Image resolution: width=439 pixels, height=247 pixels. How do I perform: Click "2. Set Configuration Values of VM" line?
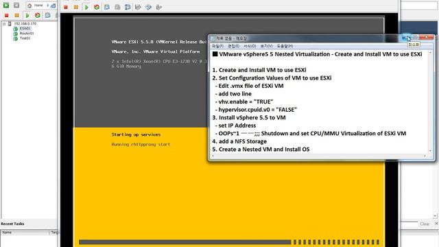coord(272,78)
